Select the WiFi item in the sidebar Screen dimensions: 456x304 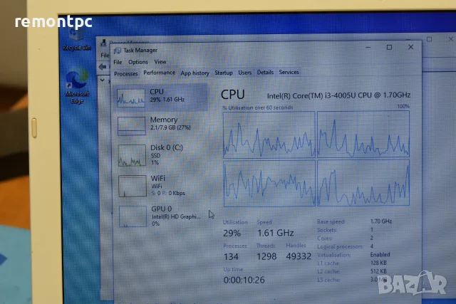[x=161, y=186]
